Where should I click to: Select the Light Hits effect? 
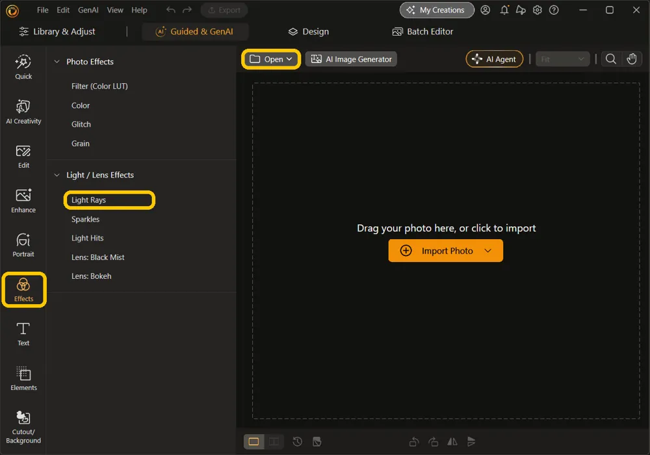point(88,238)
